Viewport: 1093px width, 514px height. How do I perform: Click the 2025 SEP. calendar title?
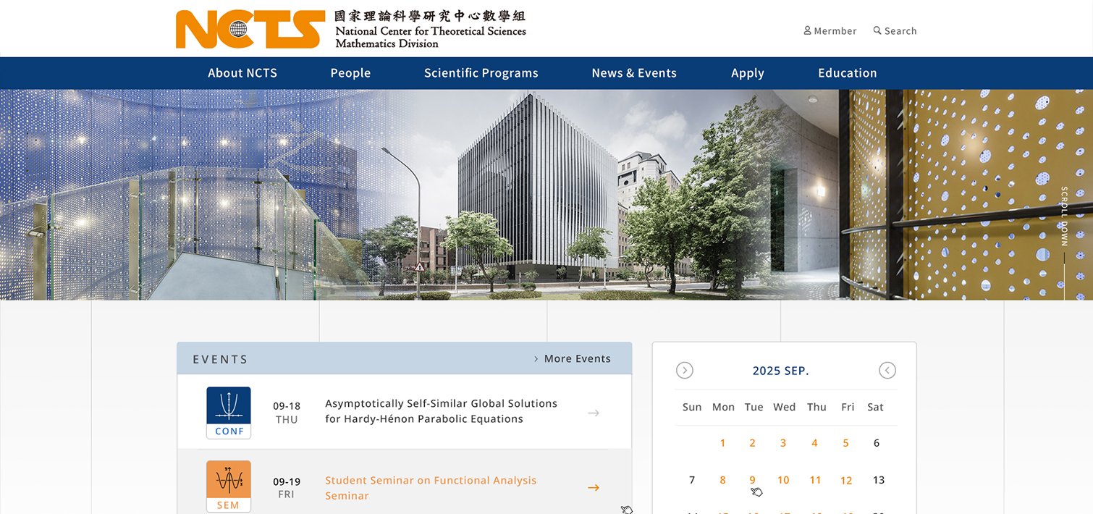click(781, 371)
